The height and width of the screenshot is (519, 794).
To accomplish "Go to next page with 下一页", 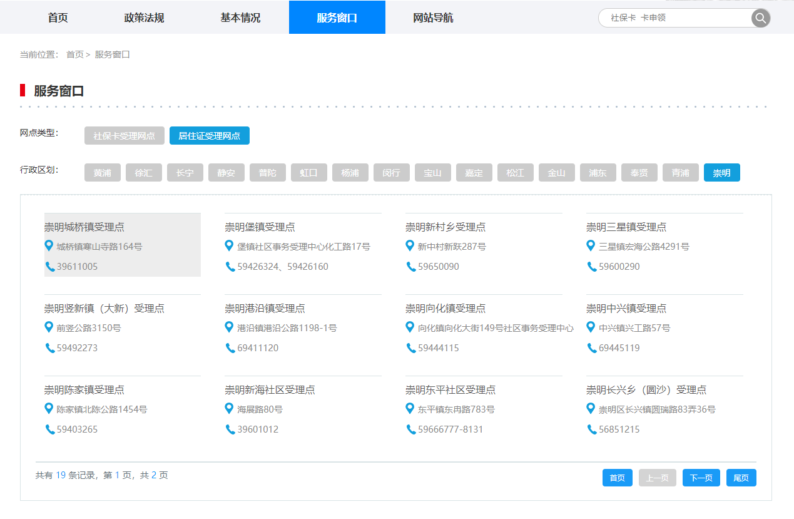I will [701, 478].
